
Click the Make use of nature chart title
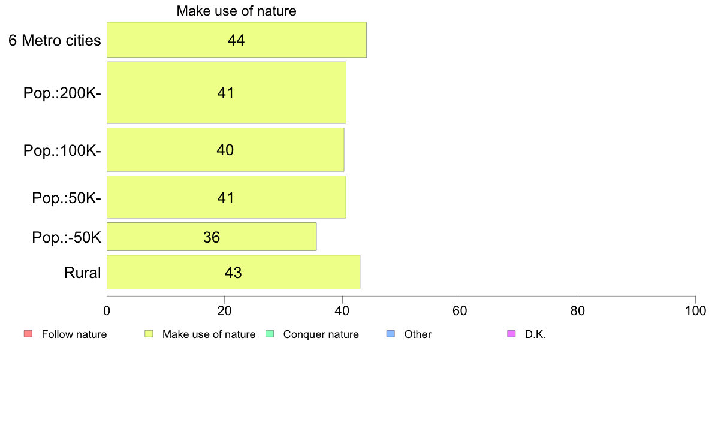(237, 11)
